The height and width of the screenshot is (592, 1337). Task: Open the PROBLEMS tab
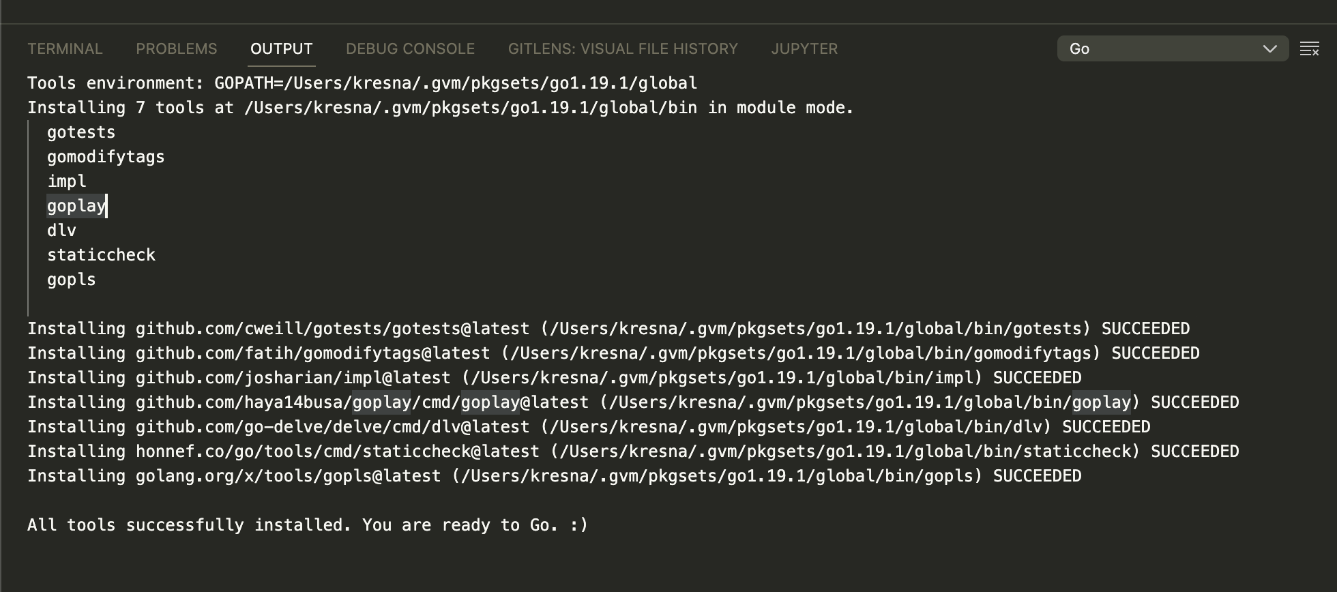(x=176, y=49)
